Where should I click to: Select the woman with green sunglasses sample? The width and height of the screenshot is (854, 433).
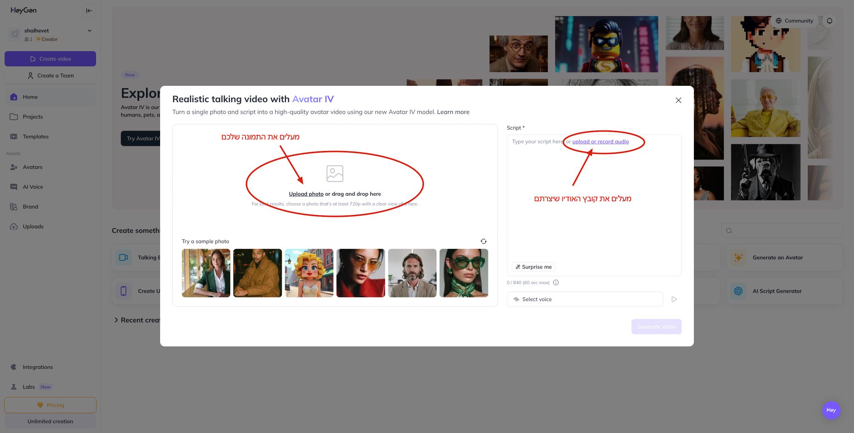click(464, 273)
